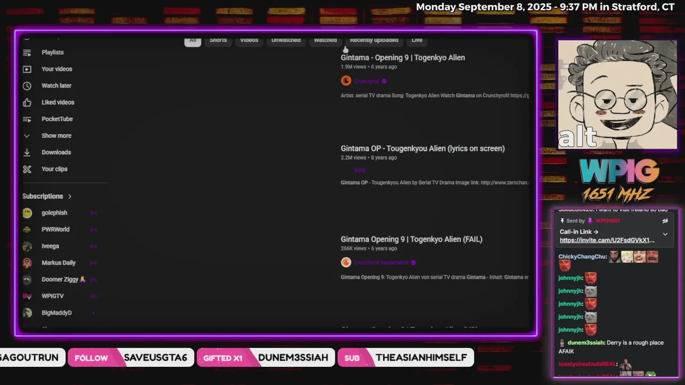Open Gintama OP lyrics on screen video
Image resolution: width=685 pixels, height=385 pixels.
(x=423, y=149)
